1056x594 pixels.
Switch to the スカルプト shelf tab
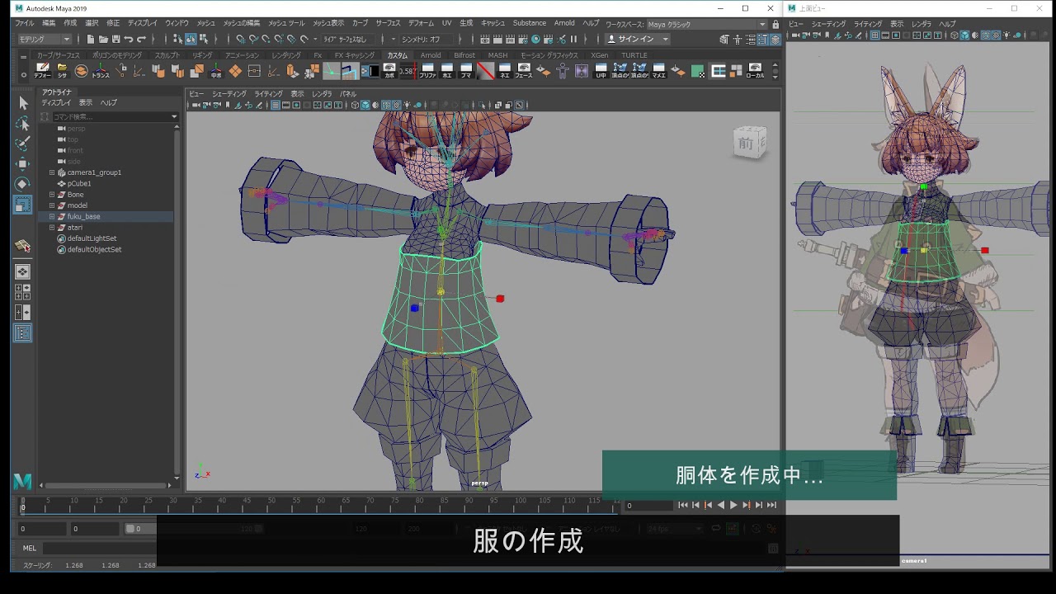point(167,55)
